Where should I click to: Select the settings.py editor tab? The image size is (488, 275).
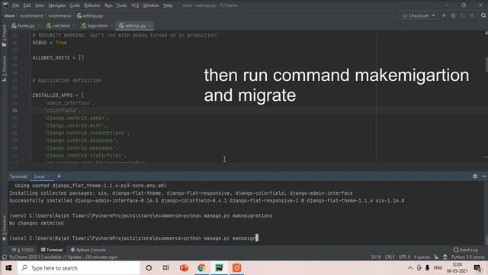pyautogui.click(x=134, y=26)
